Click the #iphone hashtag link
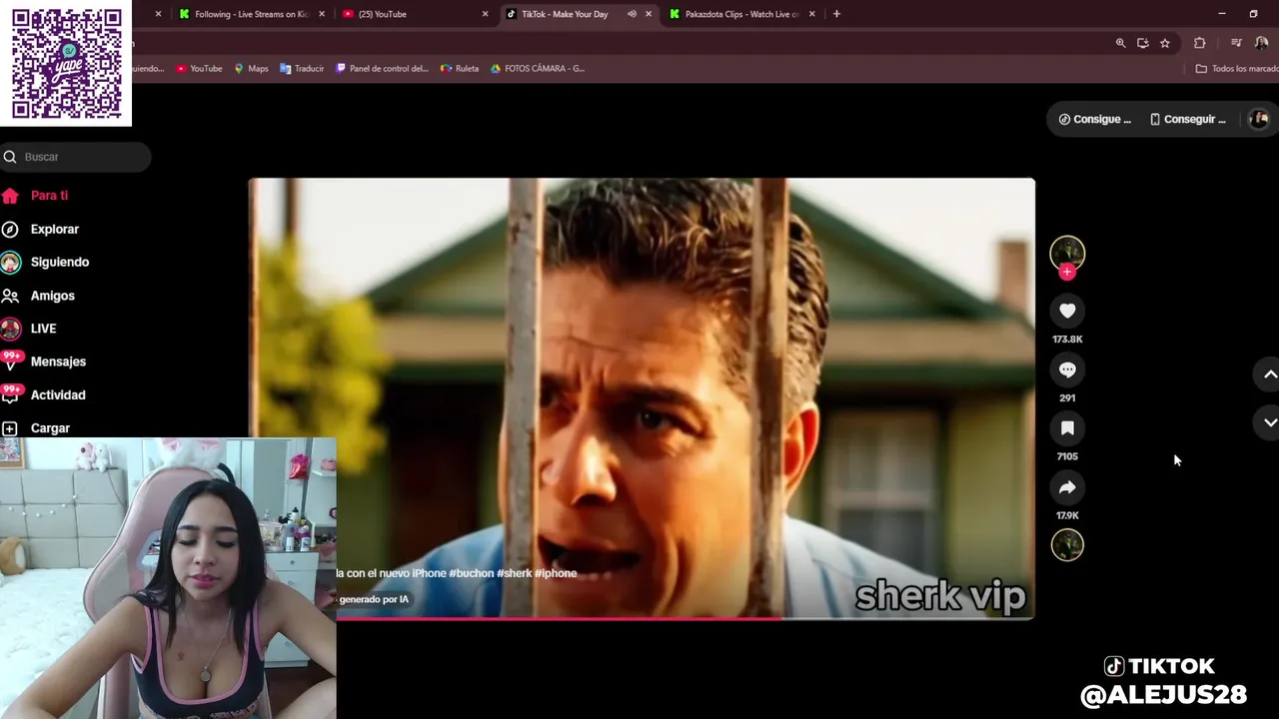Image resolution: width=1279 pixels, height=719 pixels. (x=556, y=573)
